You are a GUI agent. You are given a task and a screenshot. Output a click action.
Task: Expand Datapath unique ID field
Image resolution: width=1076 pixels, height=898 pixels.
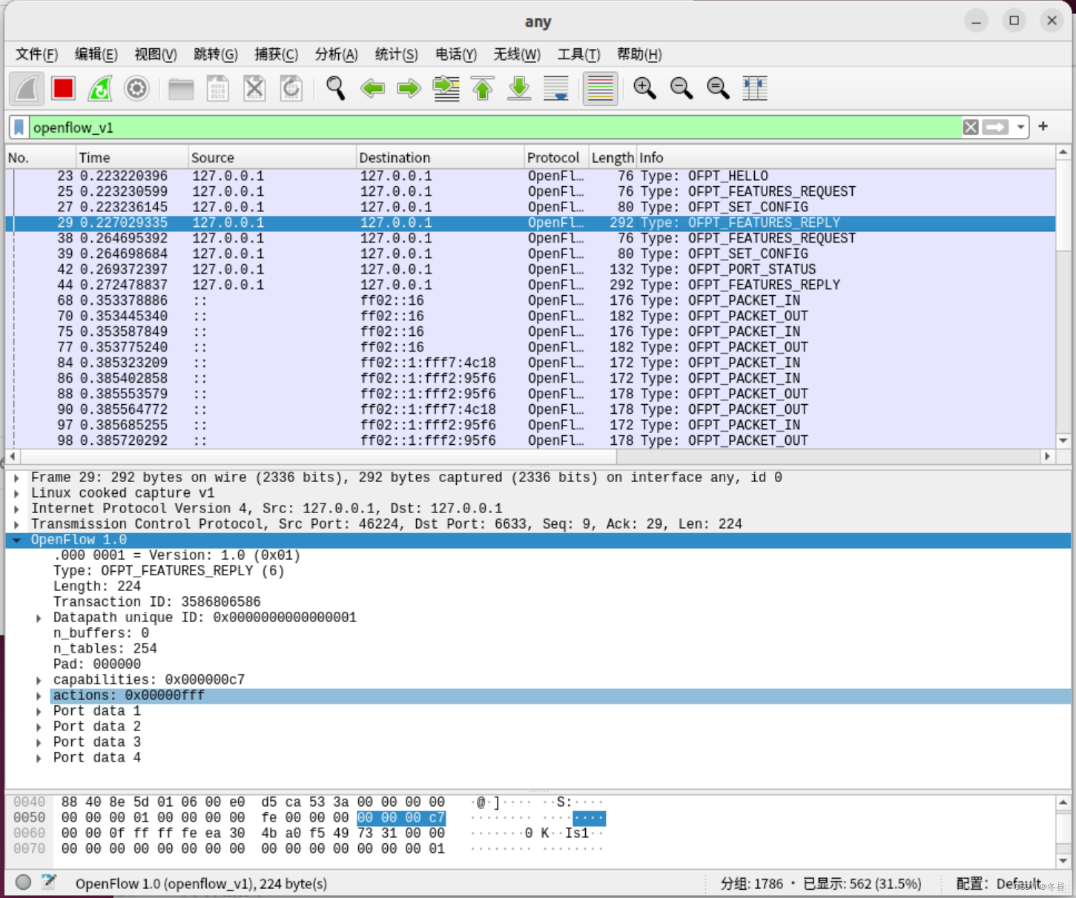(x=39, y=618)
